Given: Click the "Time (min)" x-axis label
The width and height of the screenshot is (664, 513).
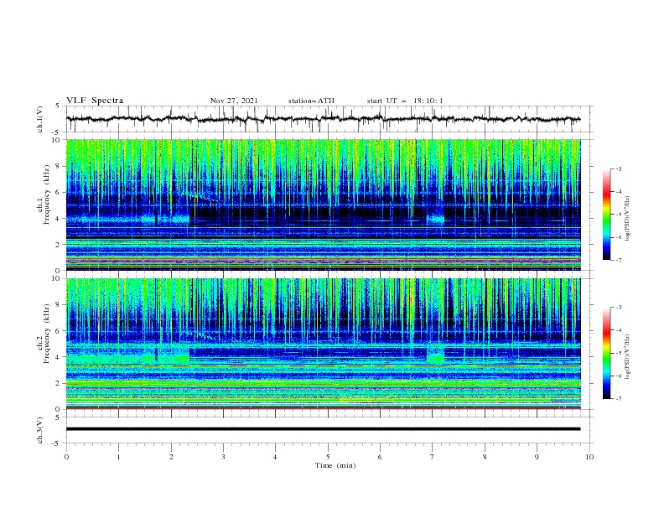Looking at the screenshot, I should (335, 465).
